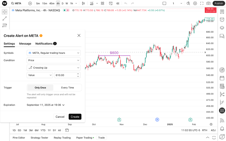The height and width of the screenshot is (141, 226).
Task: Open quick search icon in top bar
Action: [x=188, y=3]
